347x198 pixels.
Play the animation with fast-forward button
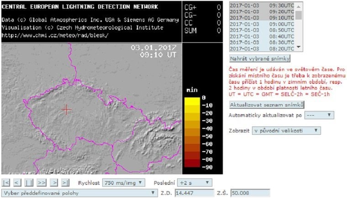(41, 183)
